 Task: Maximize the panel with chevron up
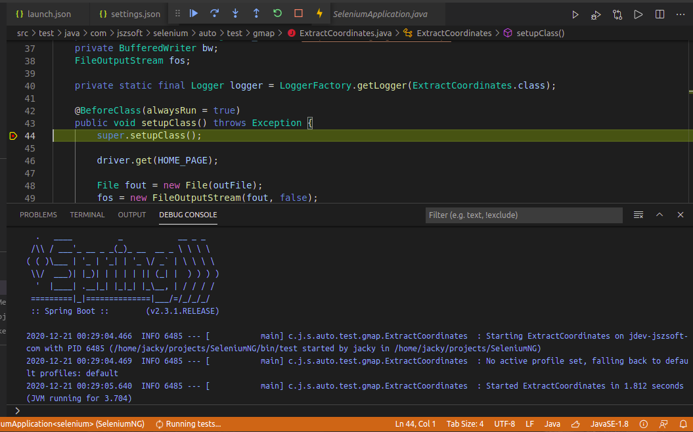click(659, 215)
